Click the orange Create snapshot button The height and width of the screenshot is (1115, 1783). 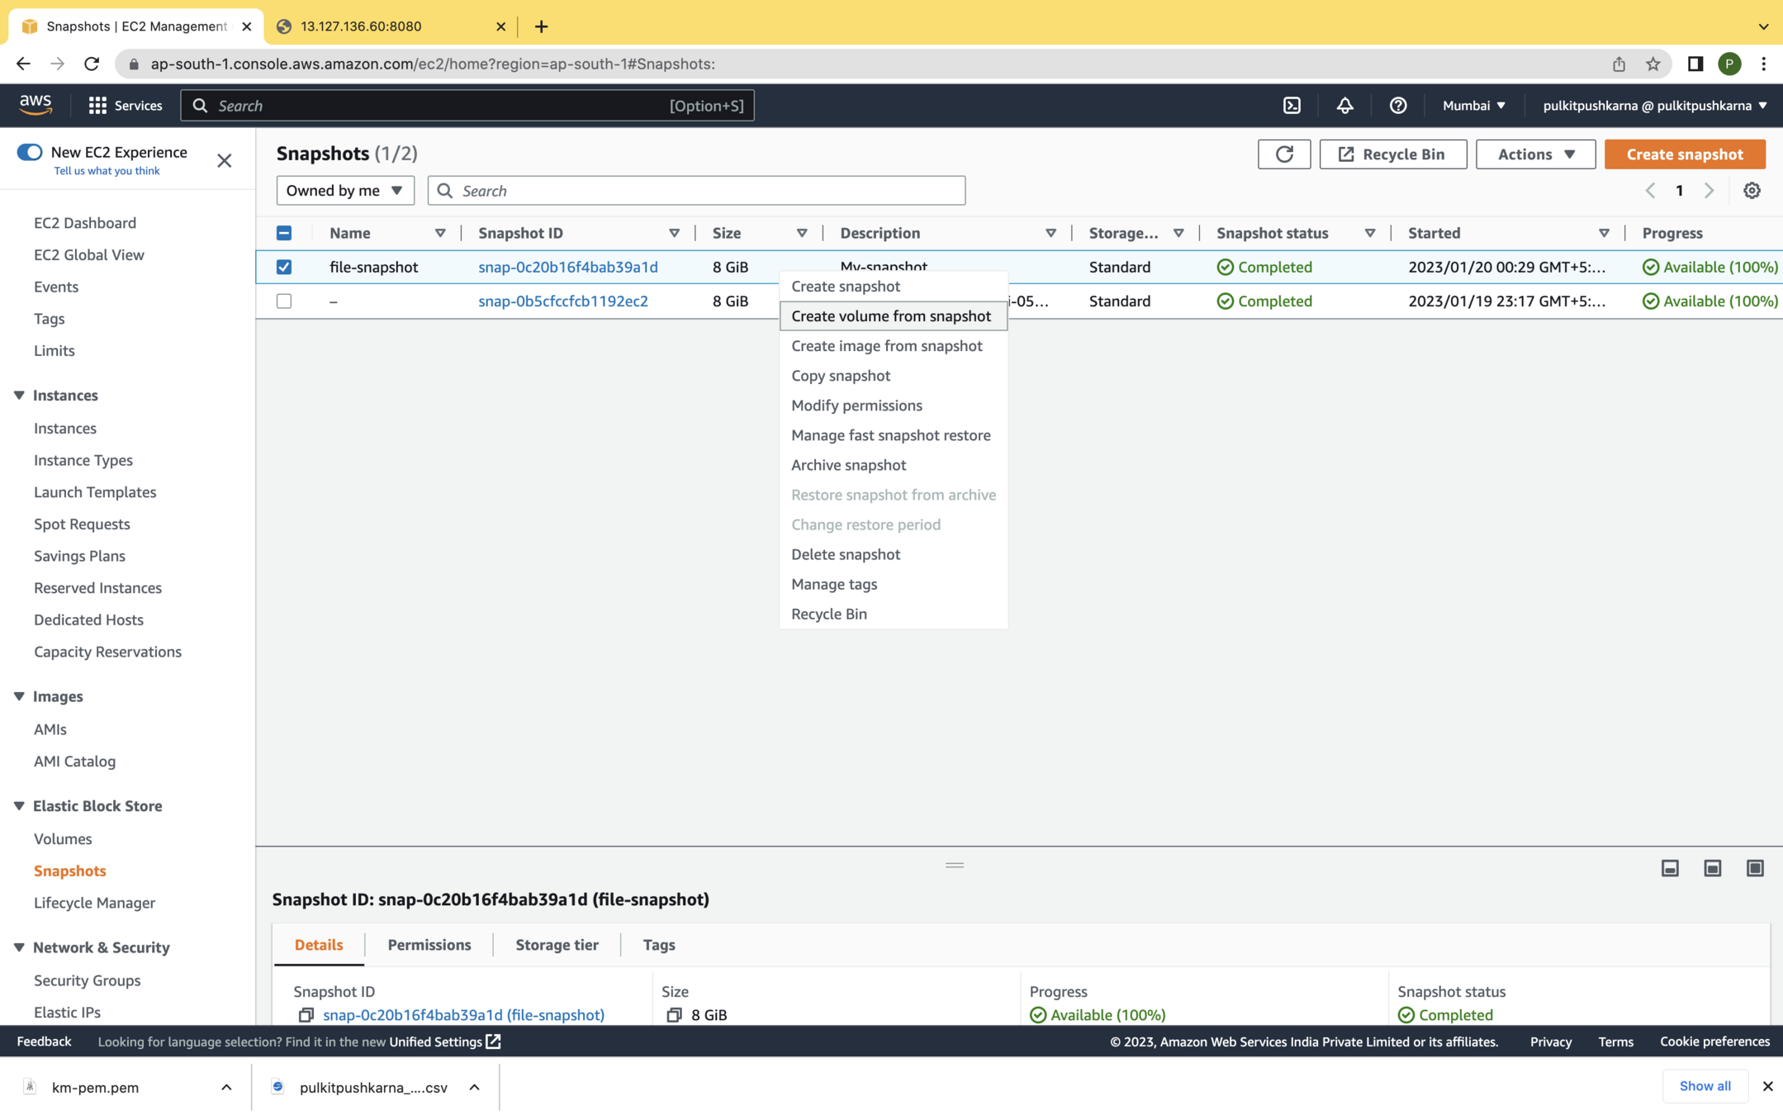pyautogui.click(x=1684, y=154)
